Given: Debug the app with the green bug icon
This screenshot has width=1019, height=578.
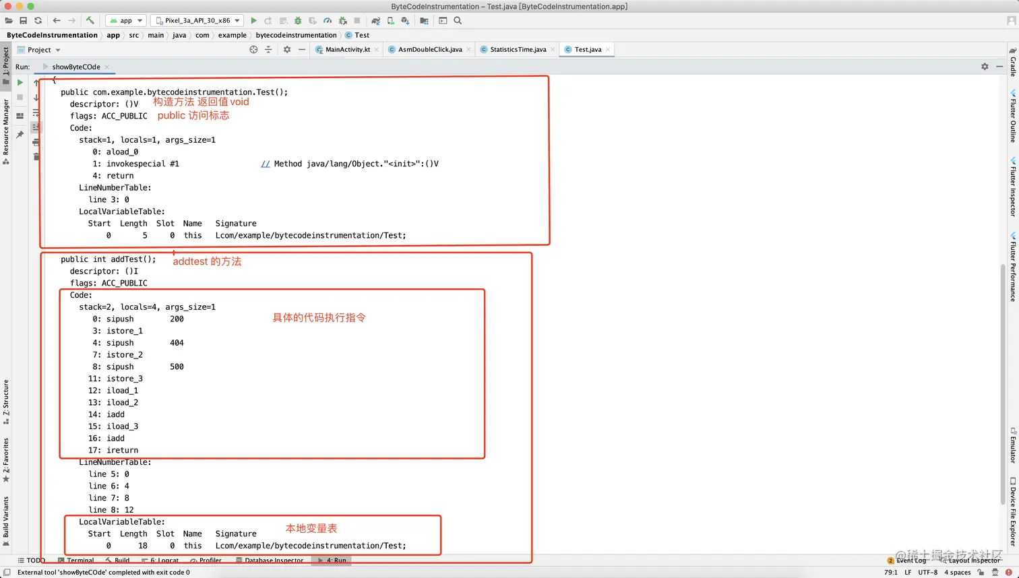Looking at the screenshot, I should point(297,21).
